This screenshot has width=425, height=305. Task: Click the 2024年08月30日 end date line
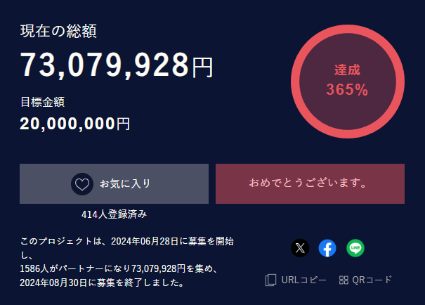point(103,283)
